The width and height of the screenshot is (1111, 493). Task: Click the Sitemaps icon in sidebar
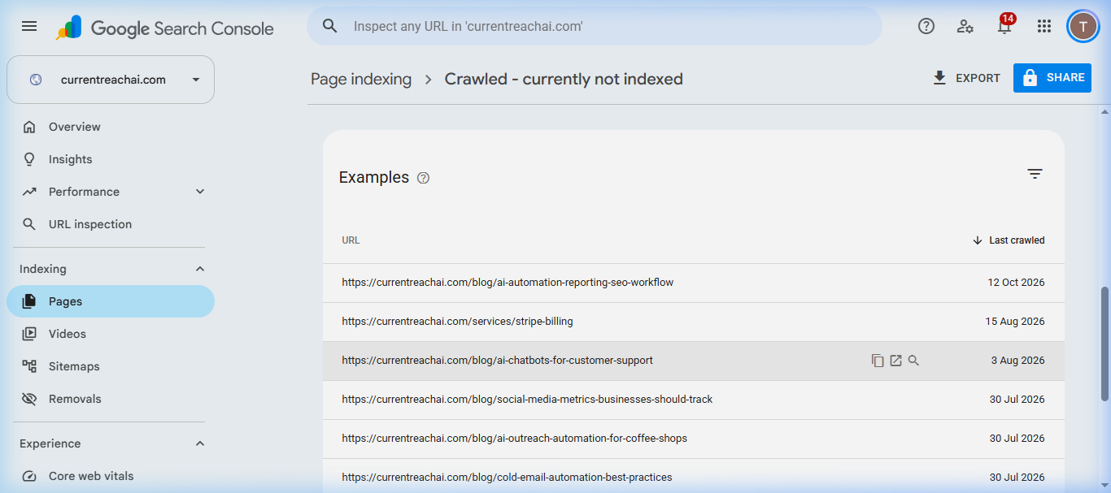29,366
